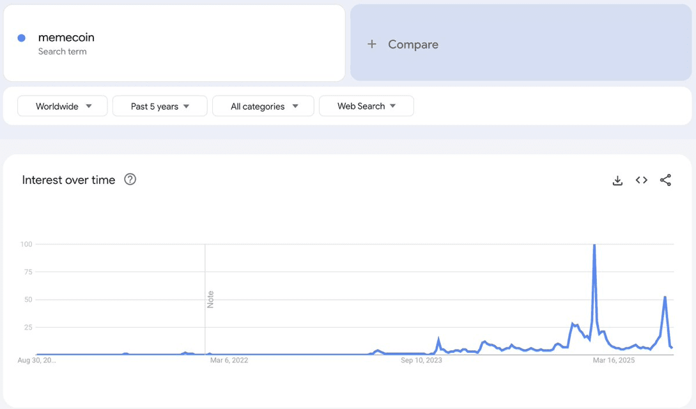The height and width of the screenshot is (409, 696).
Task: Click the Mar 6, 2022 axis label
Action: 229,360
